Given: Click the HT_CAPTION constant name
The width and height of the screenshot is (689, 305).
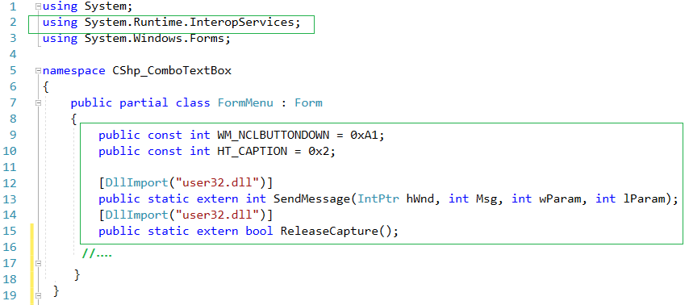Looking at the screenshot, I should pyautogui.click(x=253, y=151).
